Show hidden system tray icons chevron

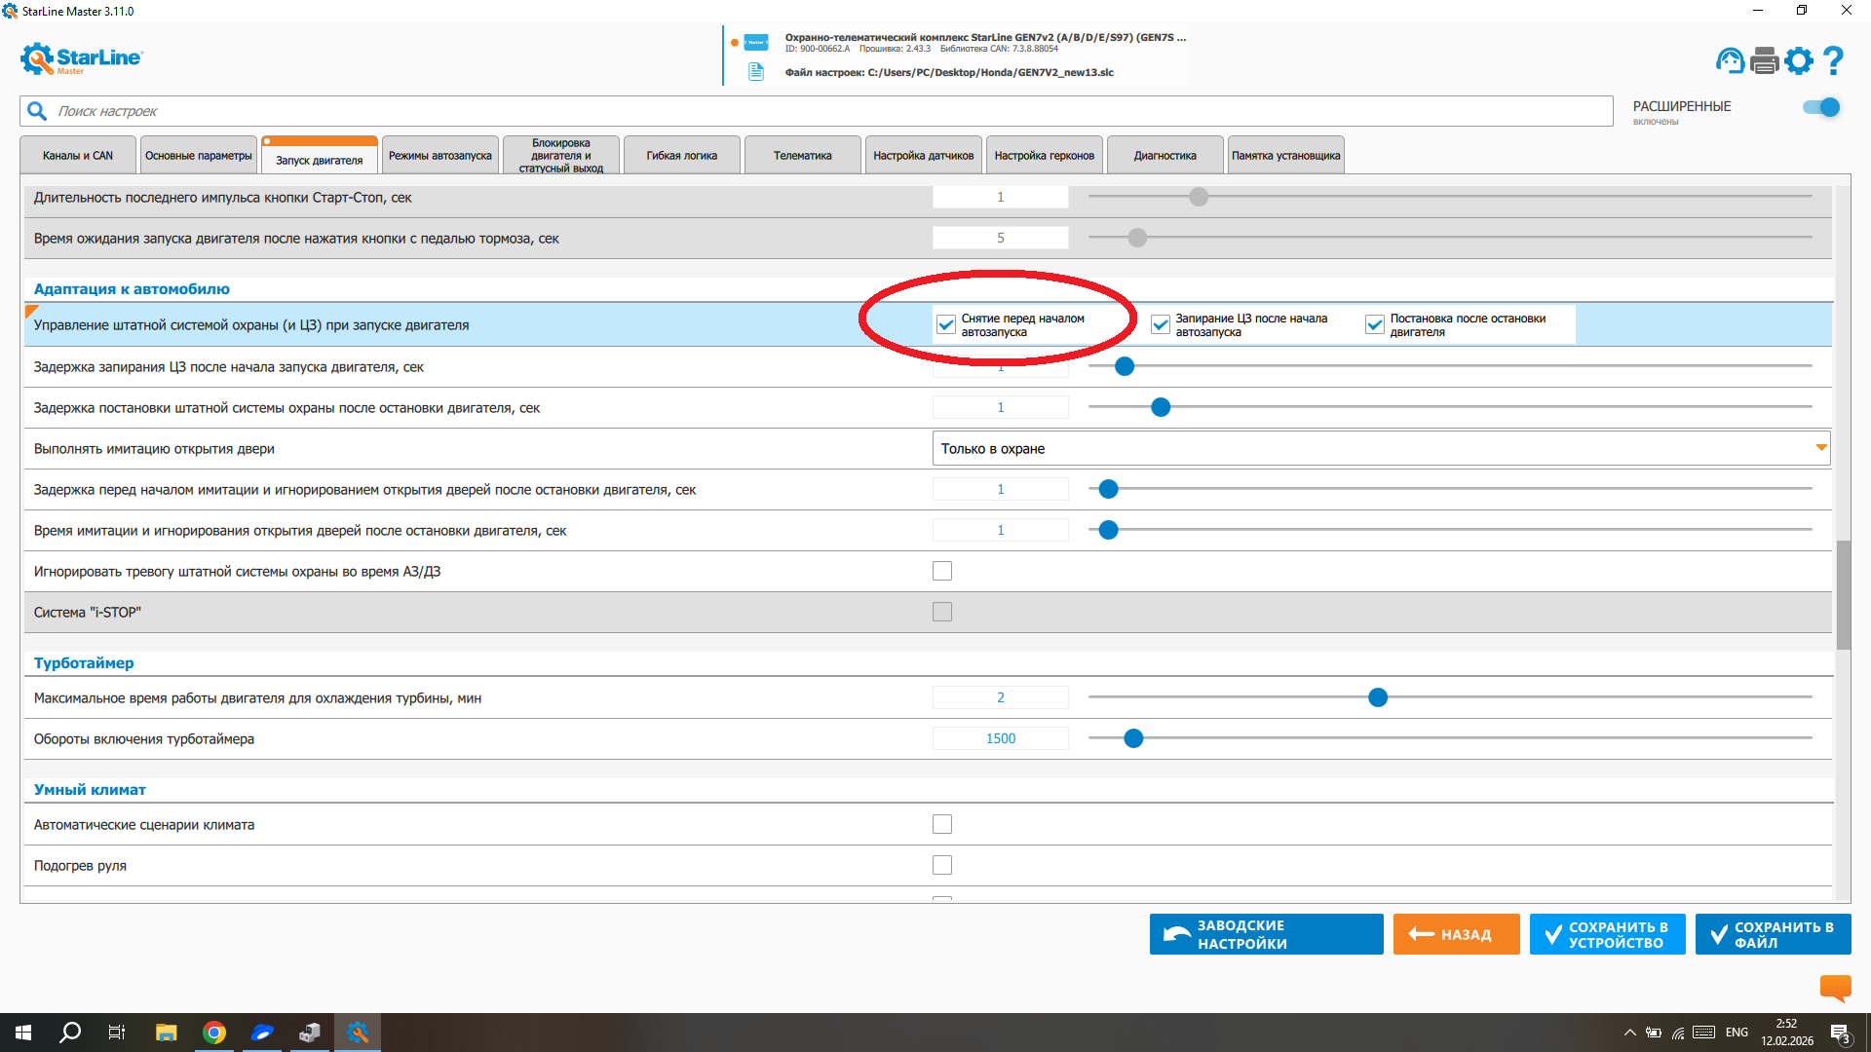pos(1629,1033)
